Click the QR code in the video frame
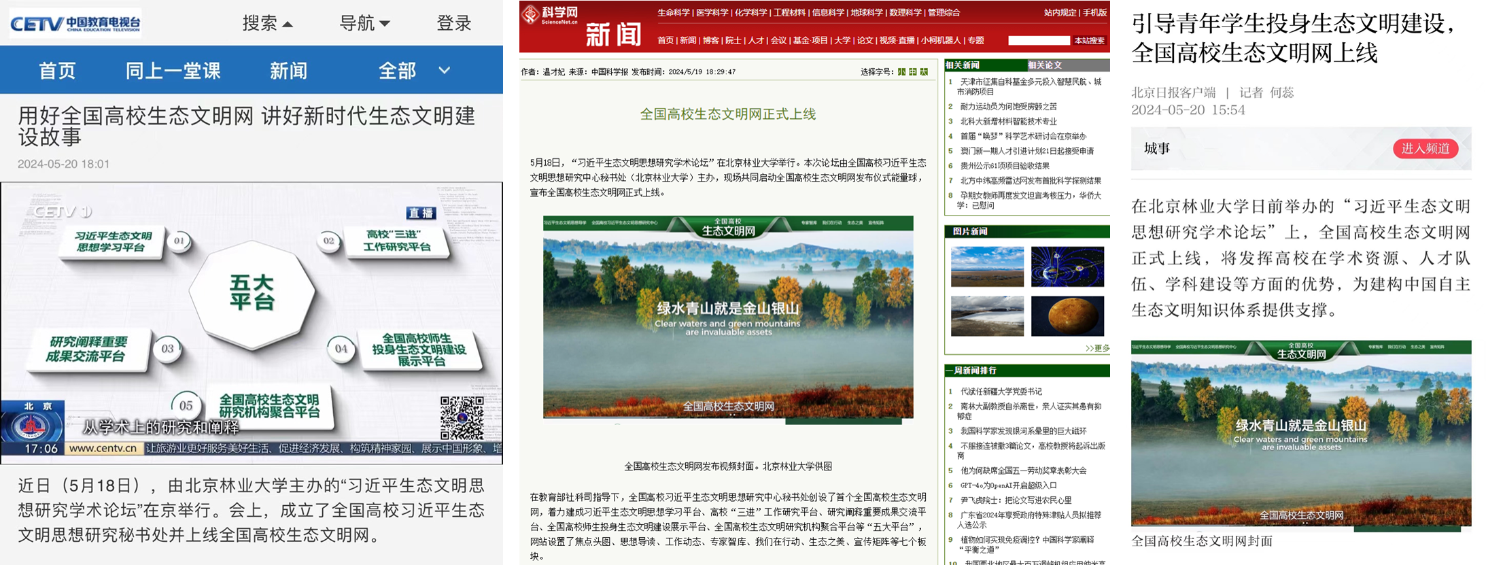The image size is (1486, 565). click(462, 417)
